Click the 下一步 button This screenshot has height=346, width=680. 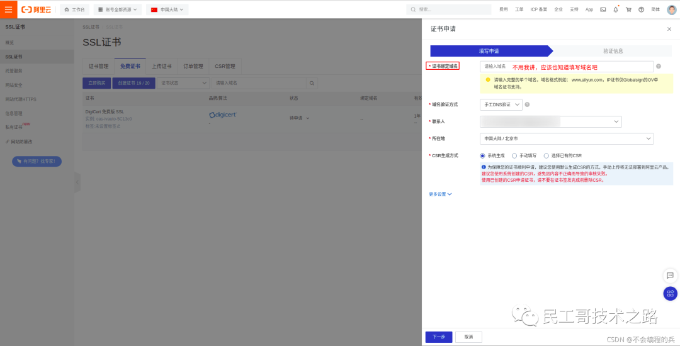(438, 337)
